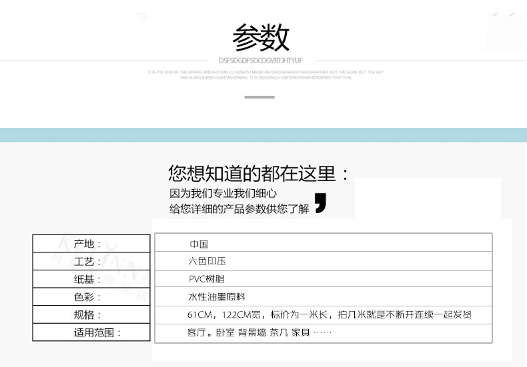Select the 规格 label cell

pos(91,314)
